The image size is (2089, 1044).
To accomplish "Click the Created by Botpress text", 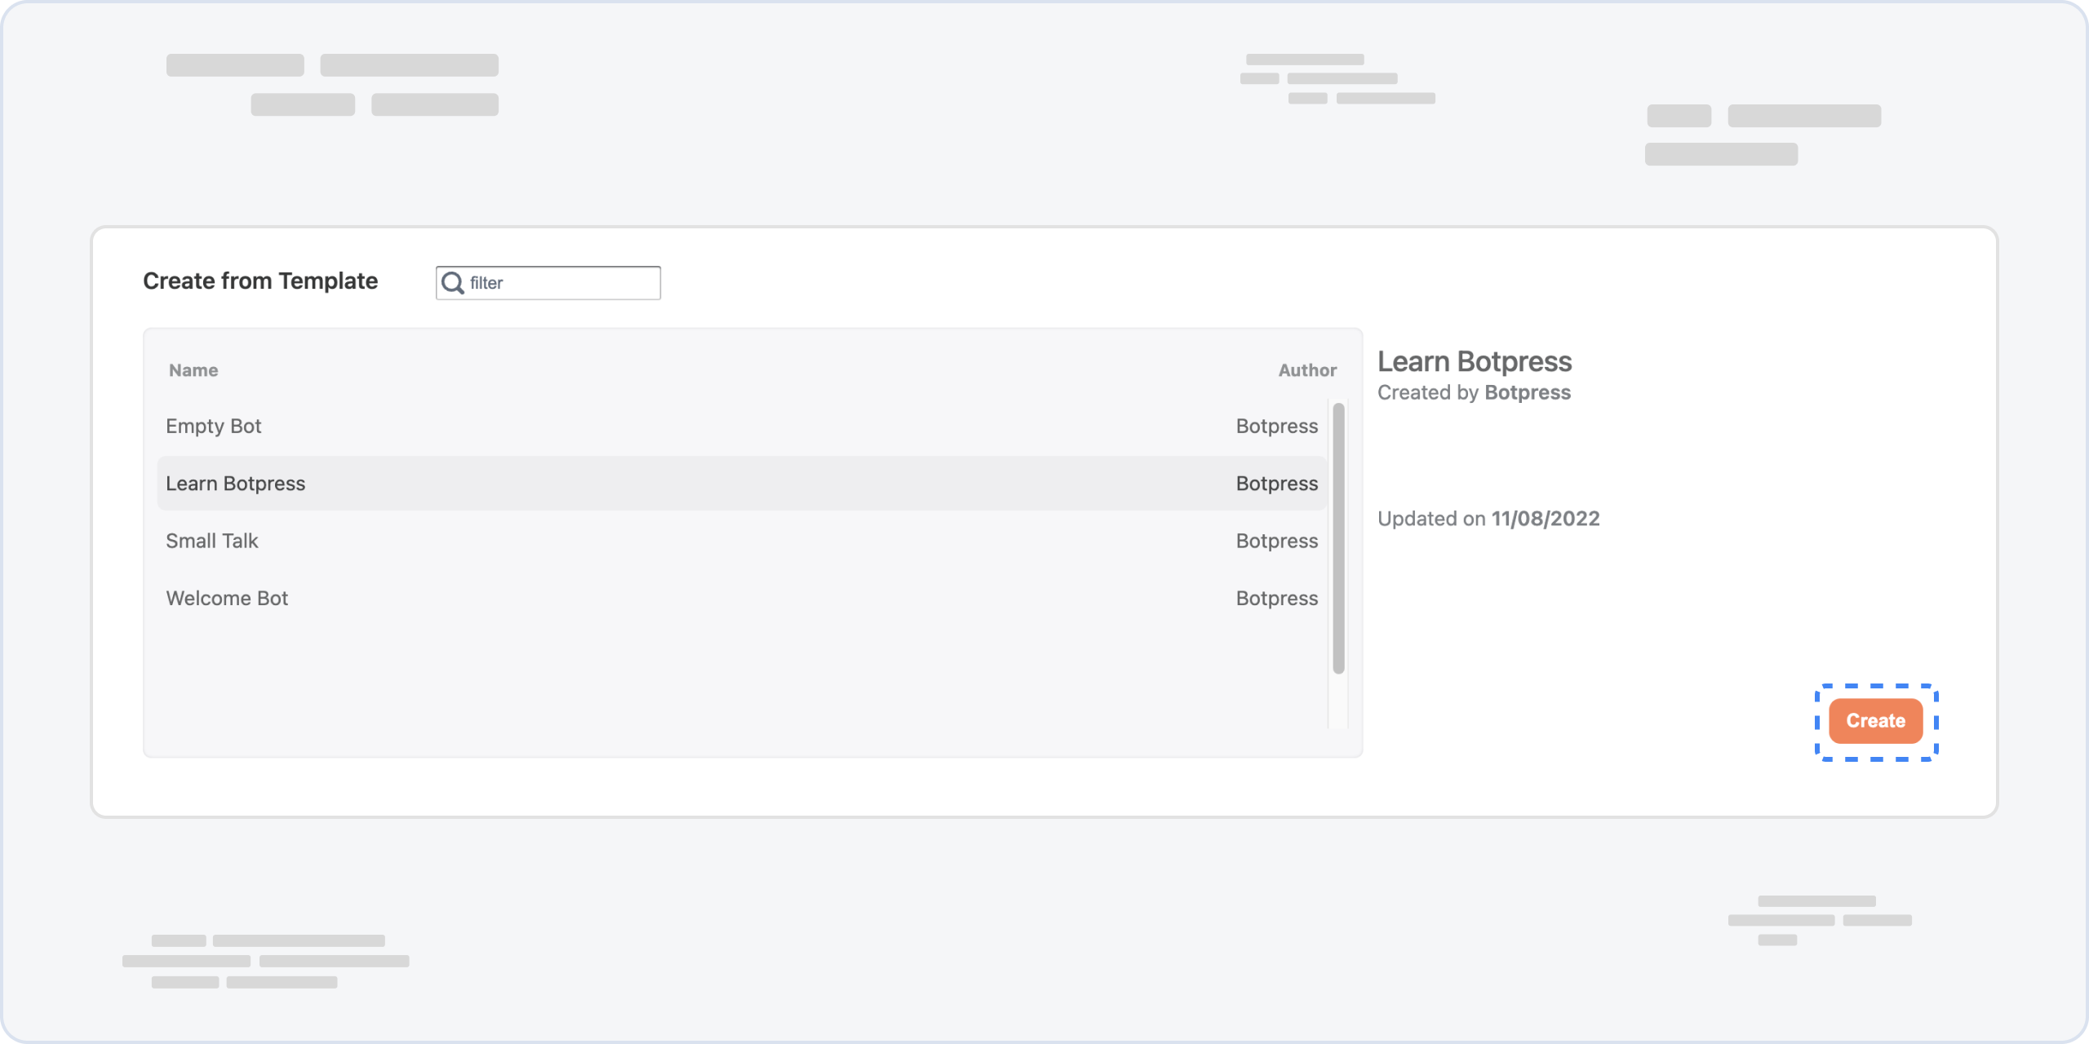I will coord(1474,392).
